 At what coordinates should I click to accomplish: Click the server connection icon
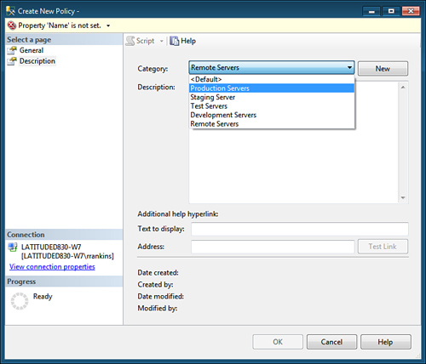click(13, 247)
